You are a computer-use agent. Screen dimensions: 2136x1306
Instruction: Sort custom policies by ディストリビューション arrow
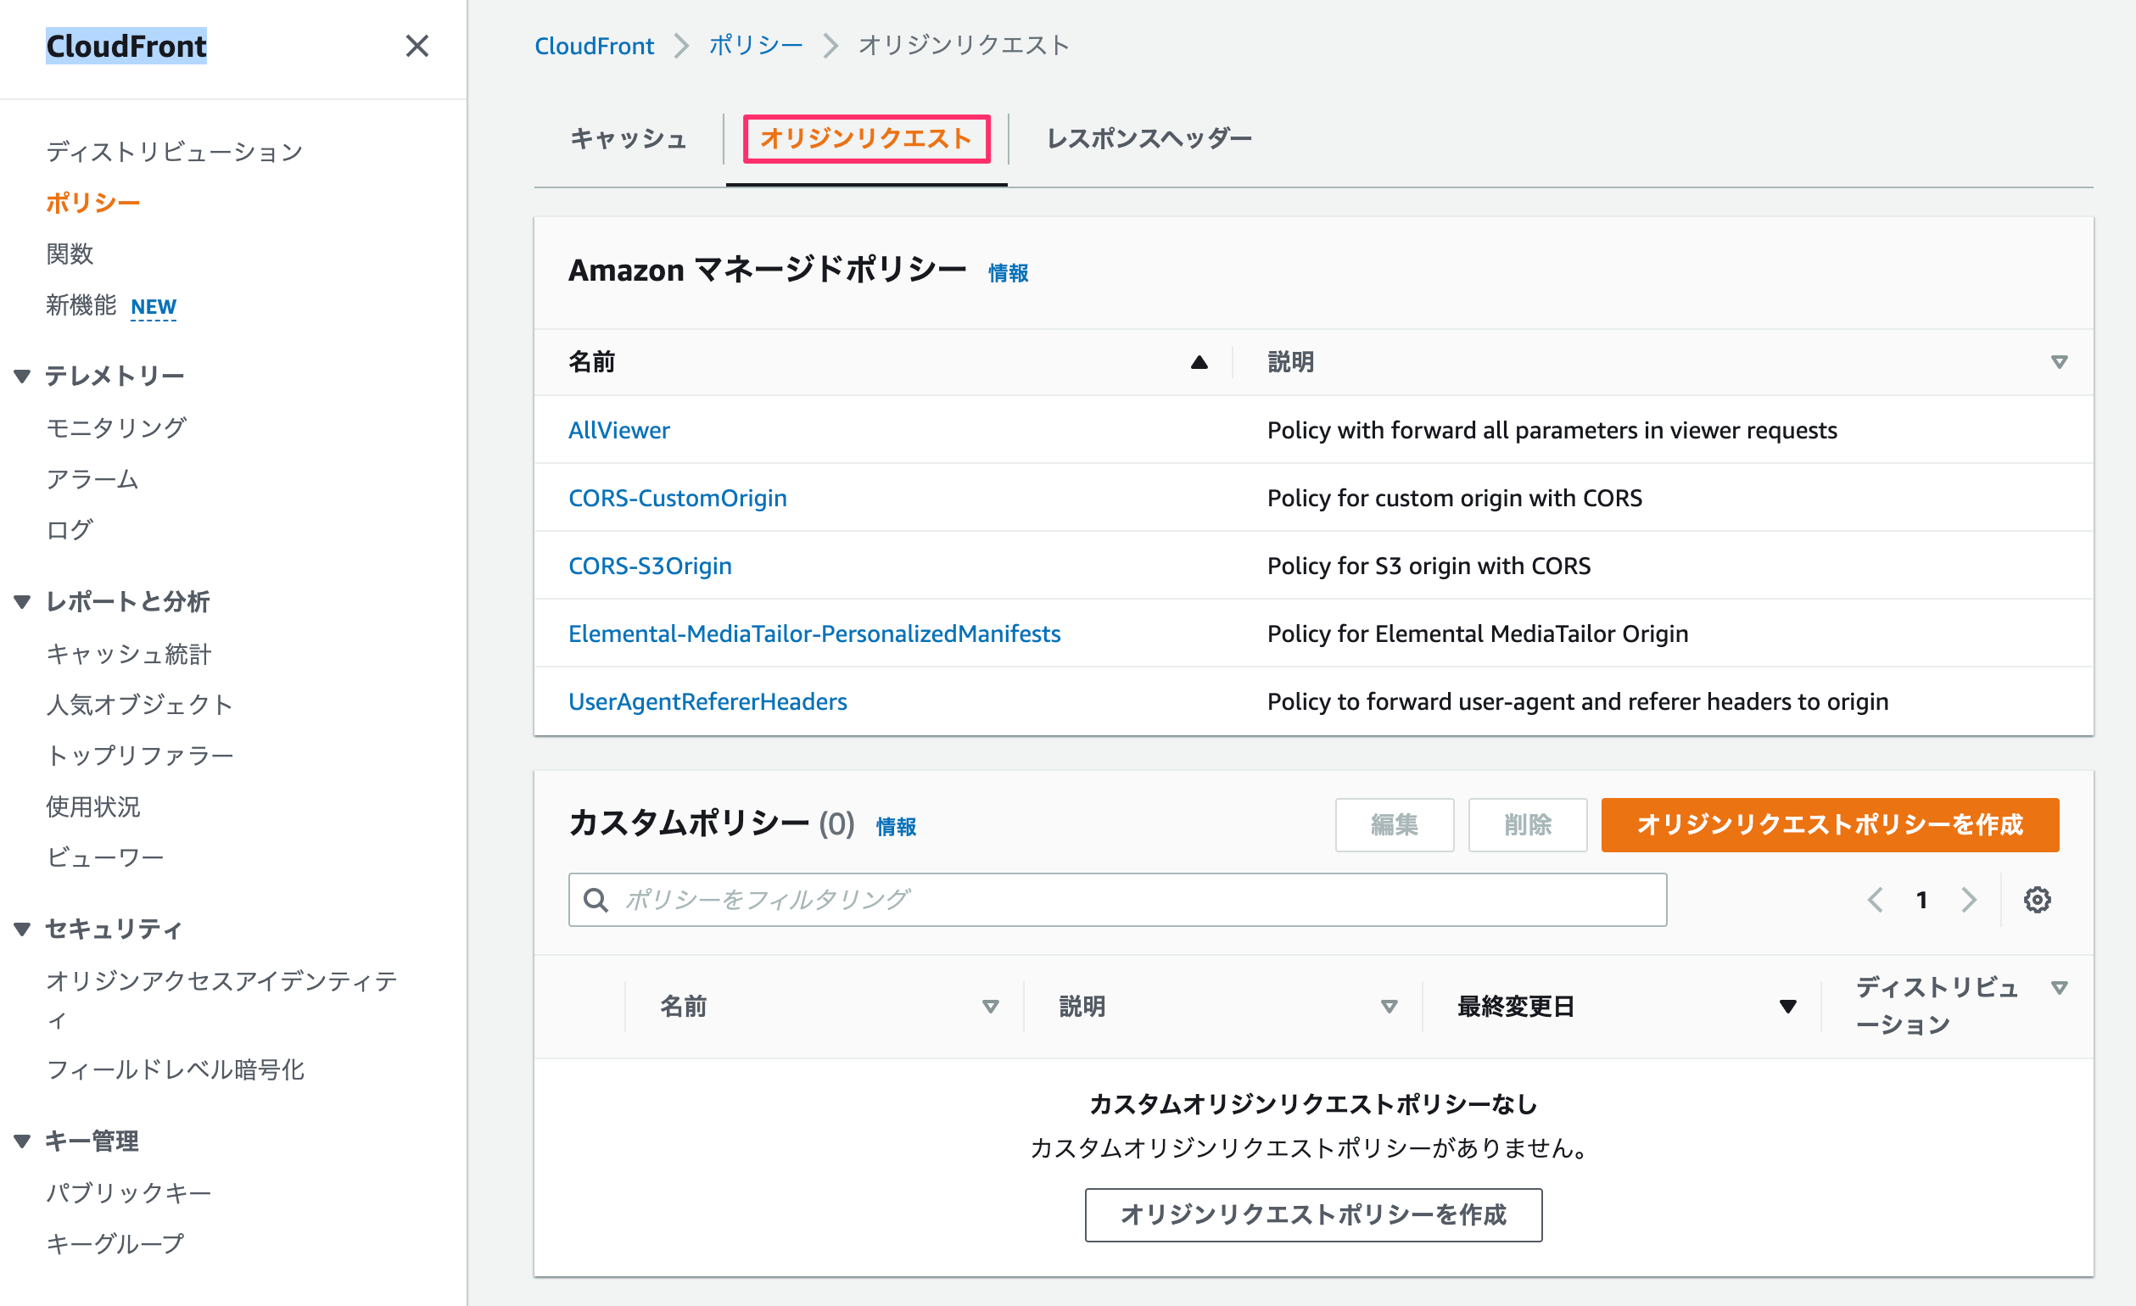tap(2060, 987)
